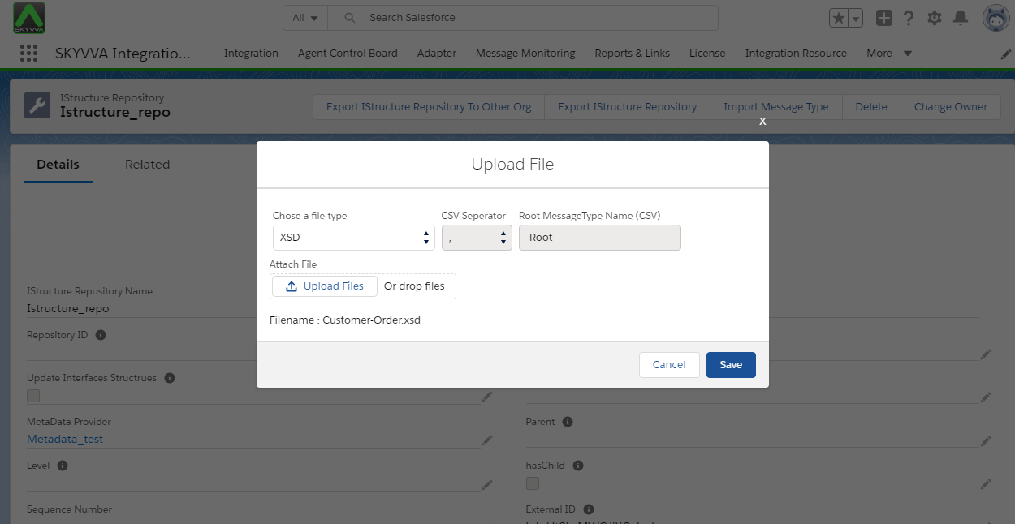Viewport: 1015px width, 524px height.
Task: Click the Istructure_repo record title
Action: [115, 113]
